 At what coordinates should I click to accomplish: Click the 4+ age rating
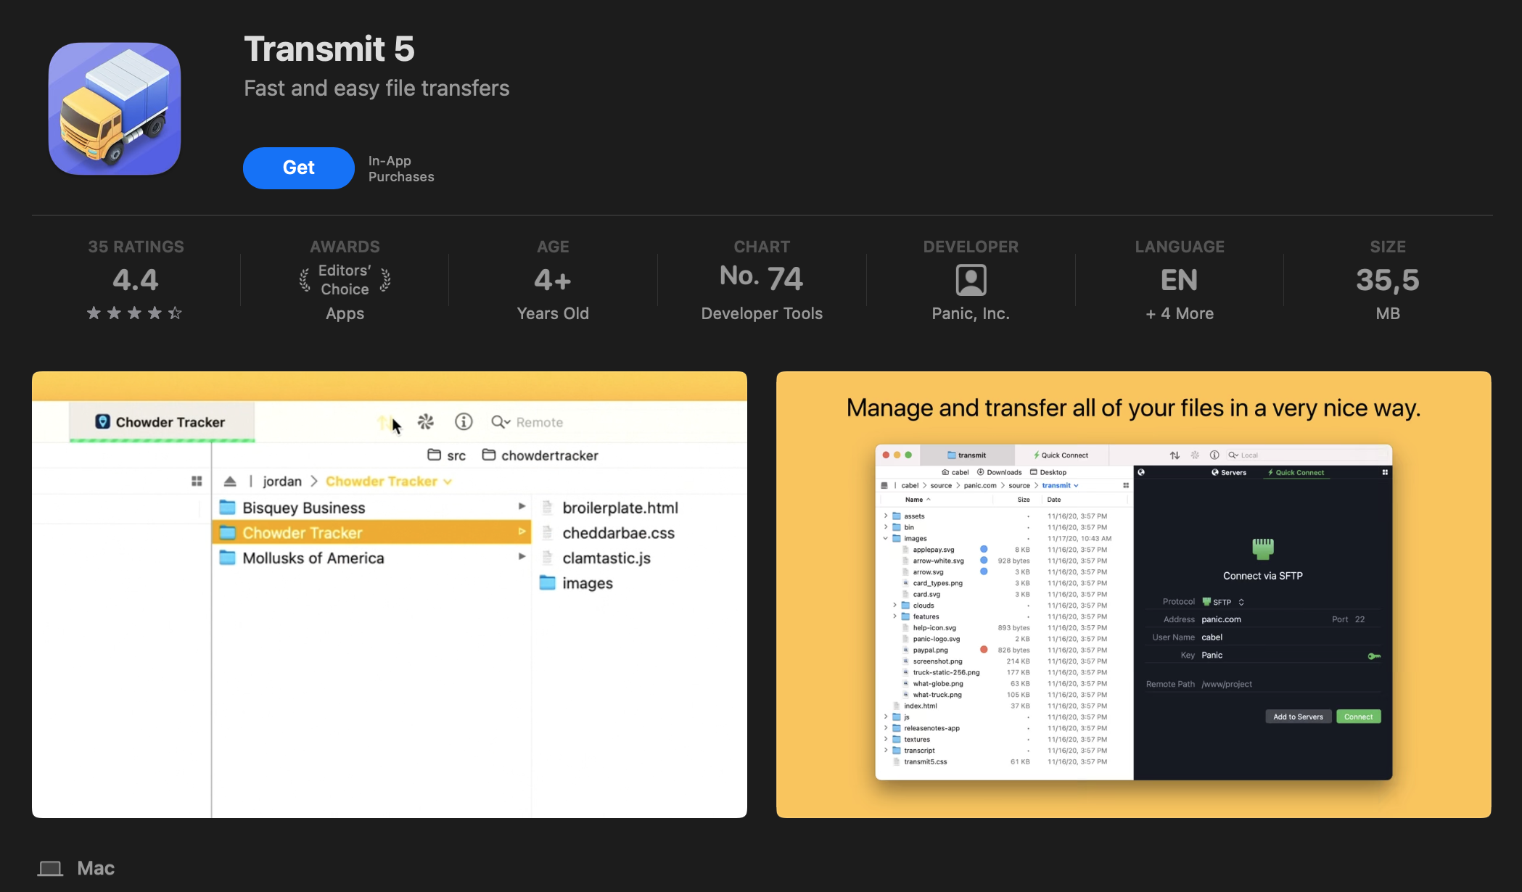point(553,280)
